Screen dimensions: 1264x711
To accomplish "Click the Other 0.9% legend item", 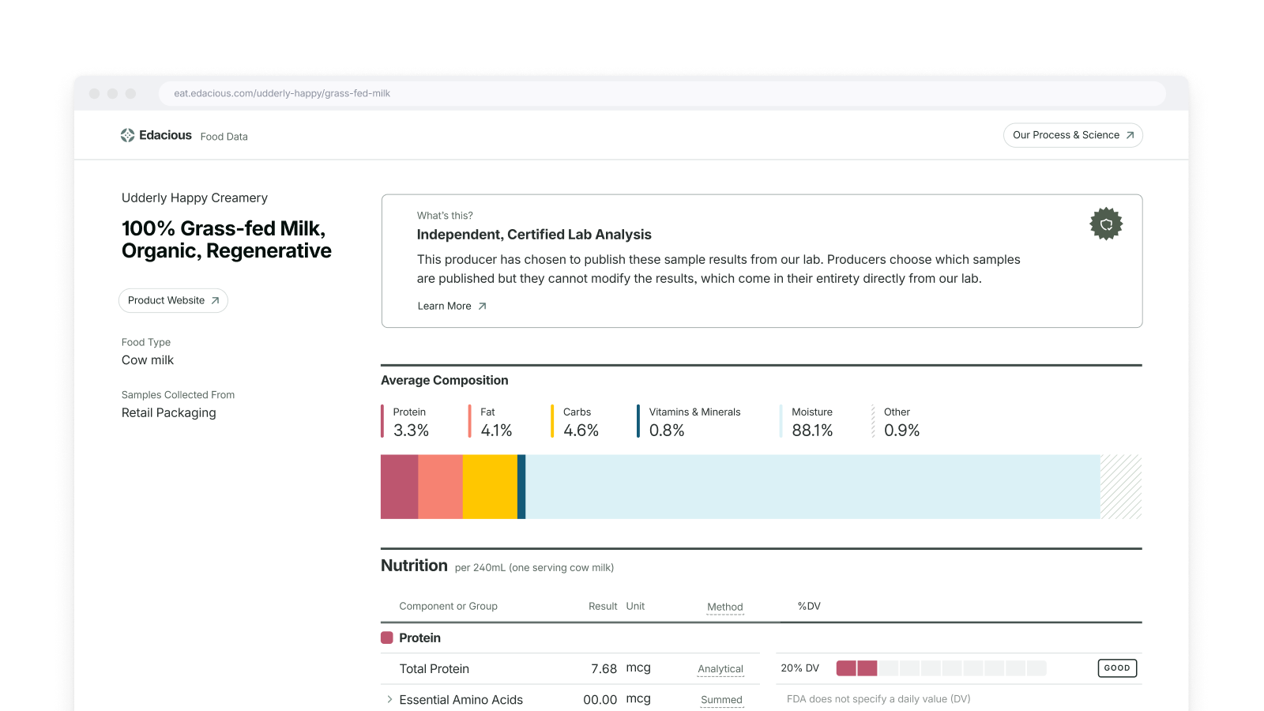I will click(x=896, y=422).
